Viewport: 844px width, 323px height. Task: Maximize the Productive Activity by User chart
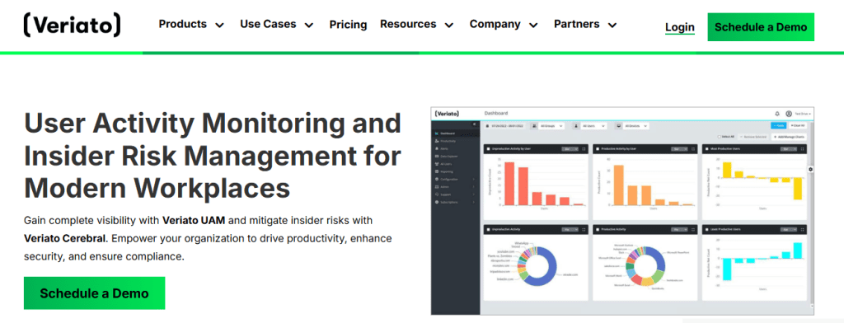point(693,149)
